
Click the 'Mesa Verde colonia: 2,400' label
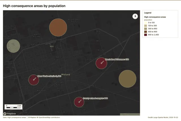point(49,76)
